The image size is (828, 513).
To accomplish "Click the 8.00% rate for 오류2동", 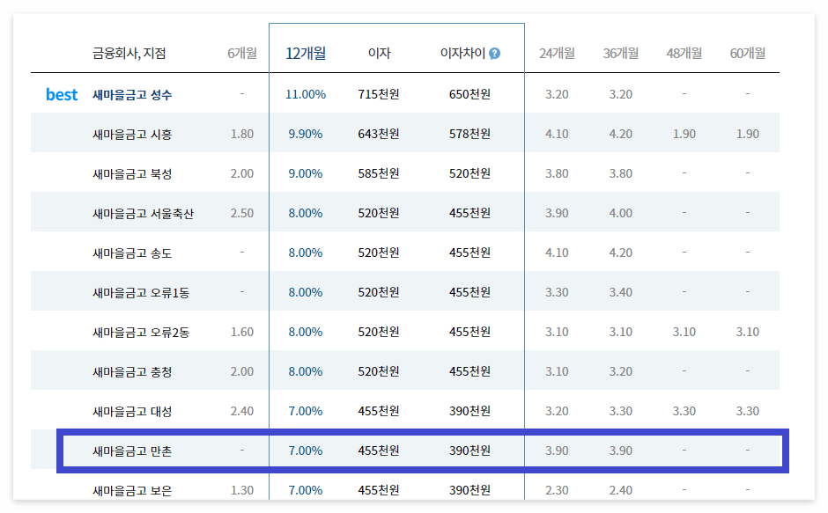I will (306, 332).
